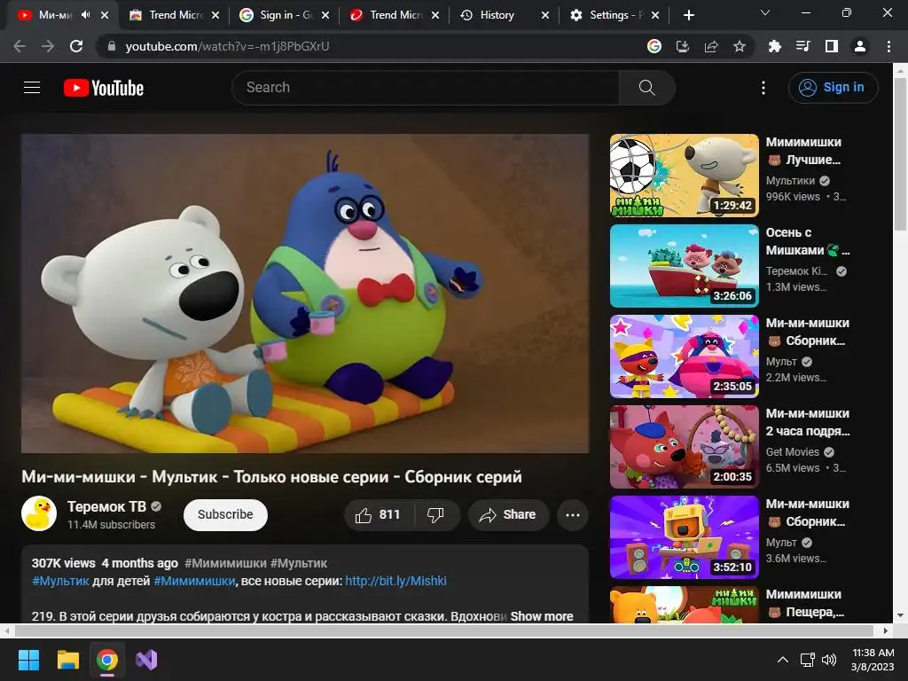Open Chrome three-dot menu
This screenshot has width=908, height=681.
(x=888, y=46)
